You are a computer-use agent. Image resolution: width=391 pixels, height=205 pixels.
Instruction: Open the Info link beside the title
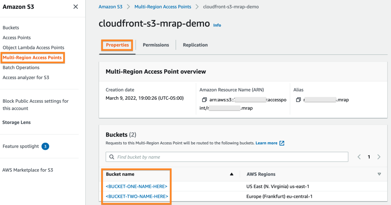tap(217, 25)
